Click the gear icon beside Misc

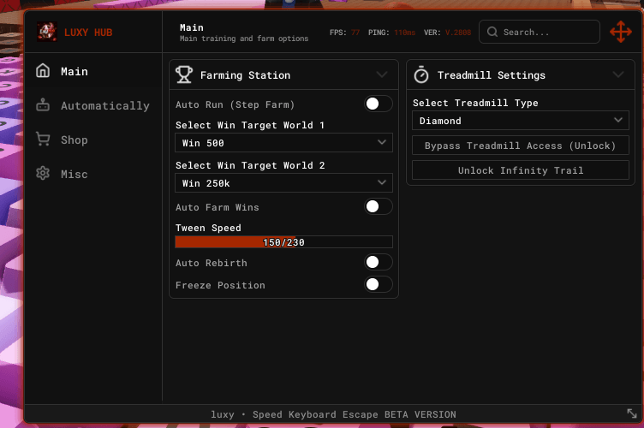pyautogui.click(x=43, y=173)
